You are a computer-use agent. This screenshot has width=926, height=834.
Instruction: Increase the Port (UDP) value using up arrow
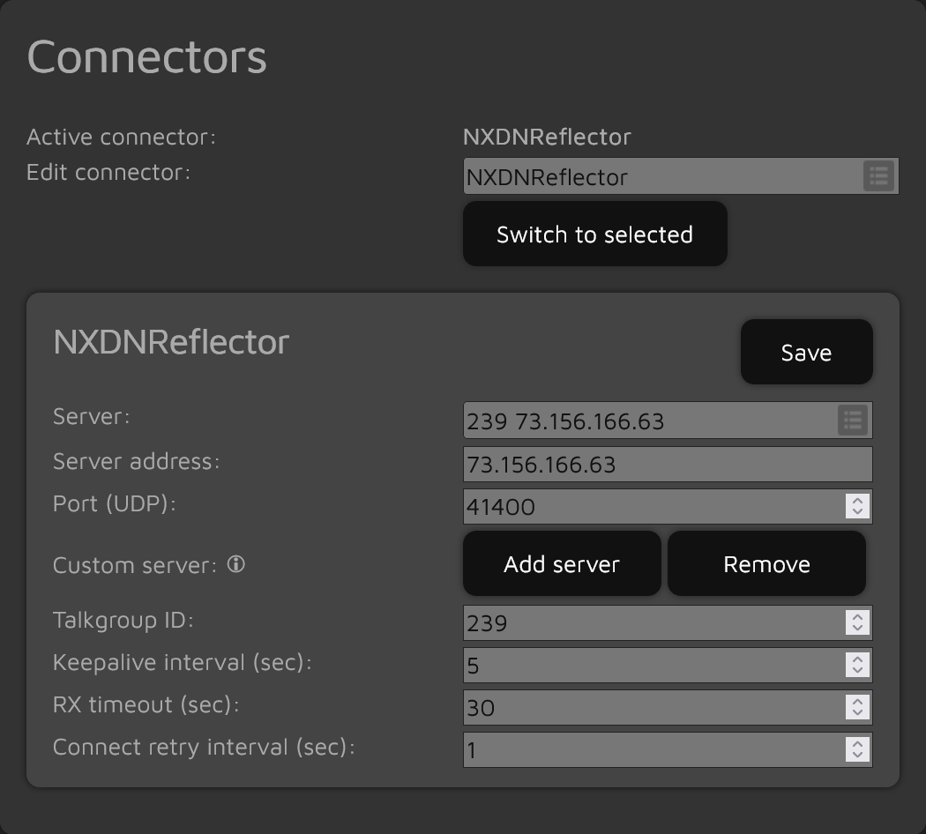tap(857, 500)
